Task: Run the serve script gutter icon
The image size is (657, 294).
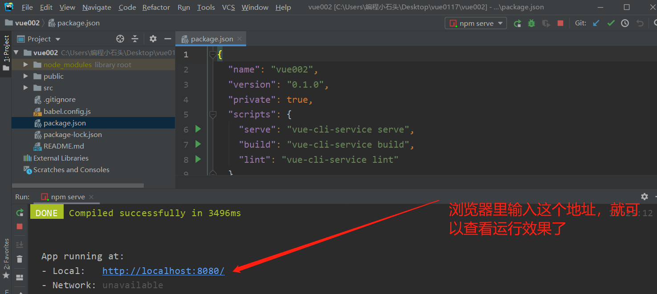Action: click(198, 129)
